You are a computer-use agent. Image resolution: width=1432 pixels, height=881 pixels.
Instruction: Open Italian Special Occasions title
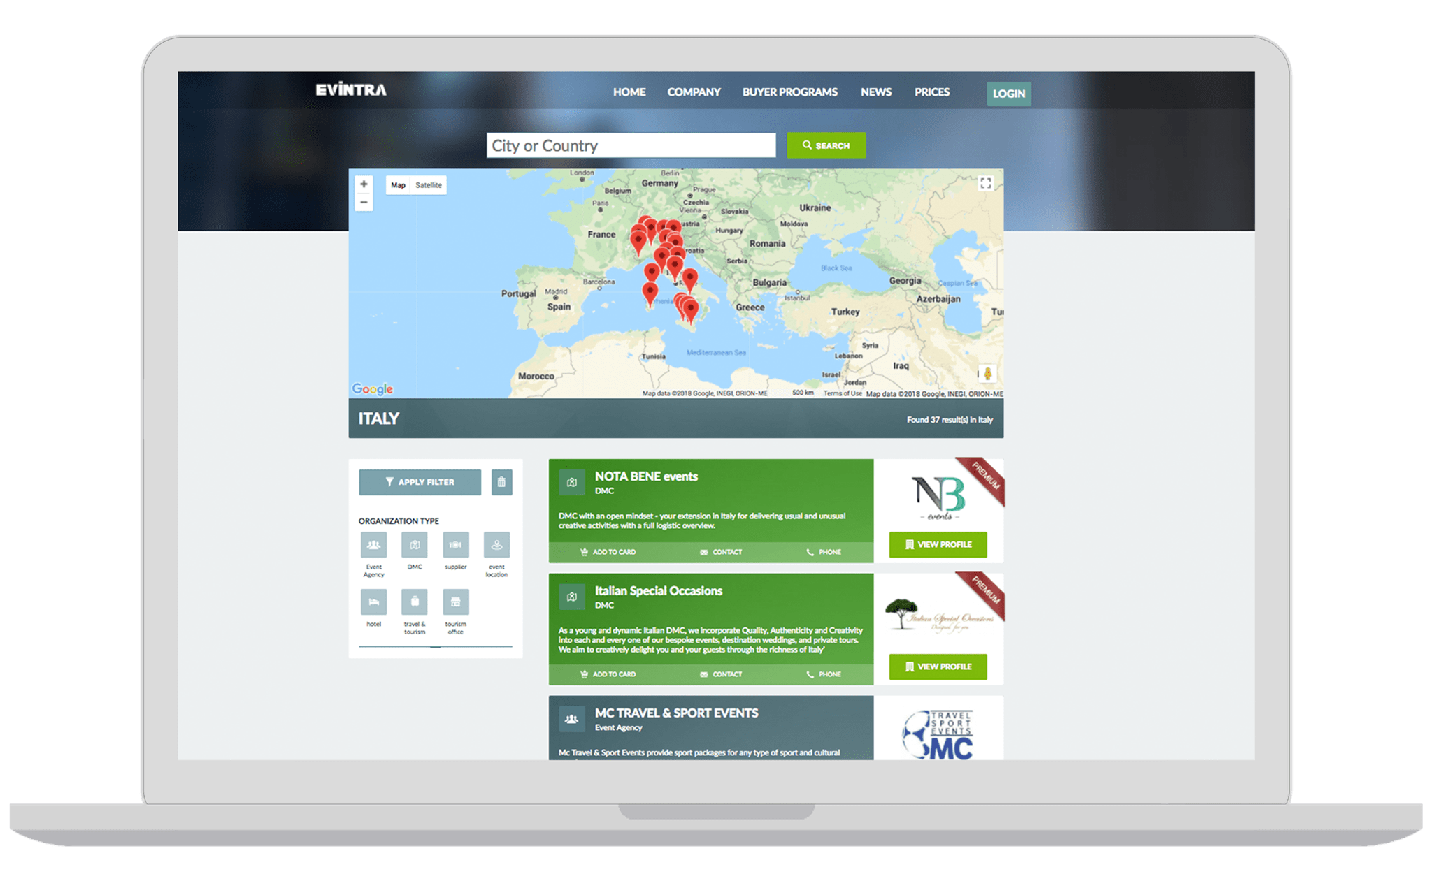pos(658,591)
